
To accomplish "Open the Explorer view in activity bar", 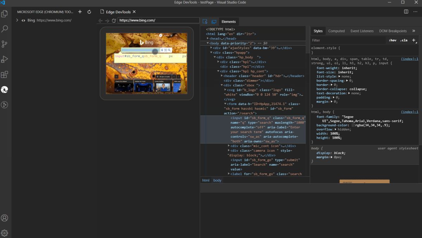I will click(5, 14).
